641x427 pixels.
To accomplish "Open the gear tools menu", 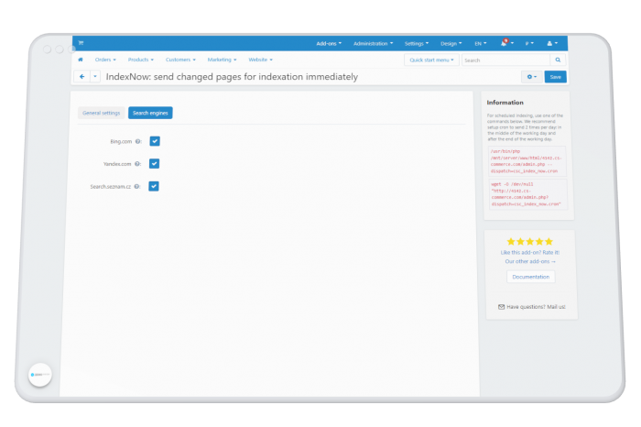I will (531, 77).
